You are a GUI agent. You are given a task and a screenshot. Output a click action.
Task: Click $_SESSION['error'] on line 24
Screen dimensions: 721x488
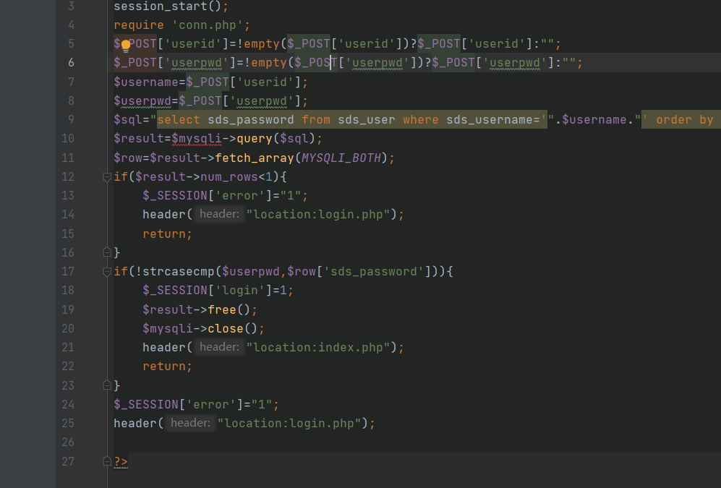(179, 404)
